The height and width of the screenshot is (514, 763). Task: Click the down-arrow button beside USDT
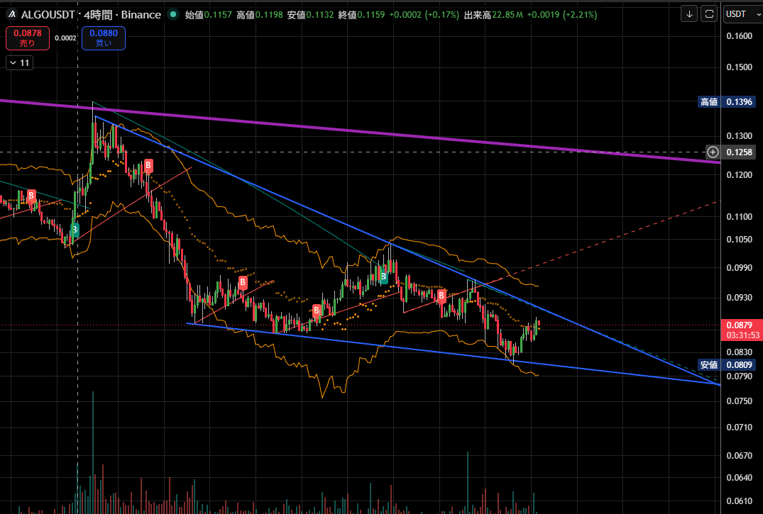point(689,14)
